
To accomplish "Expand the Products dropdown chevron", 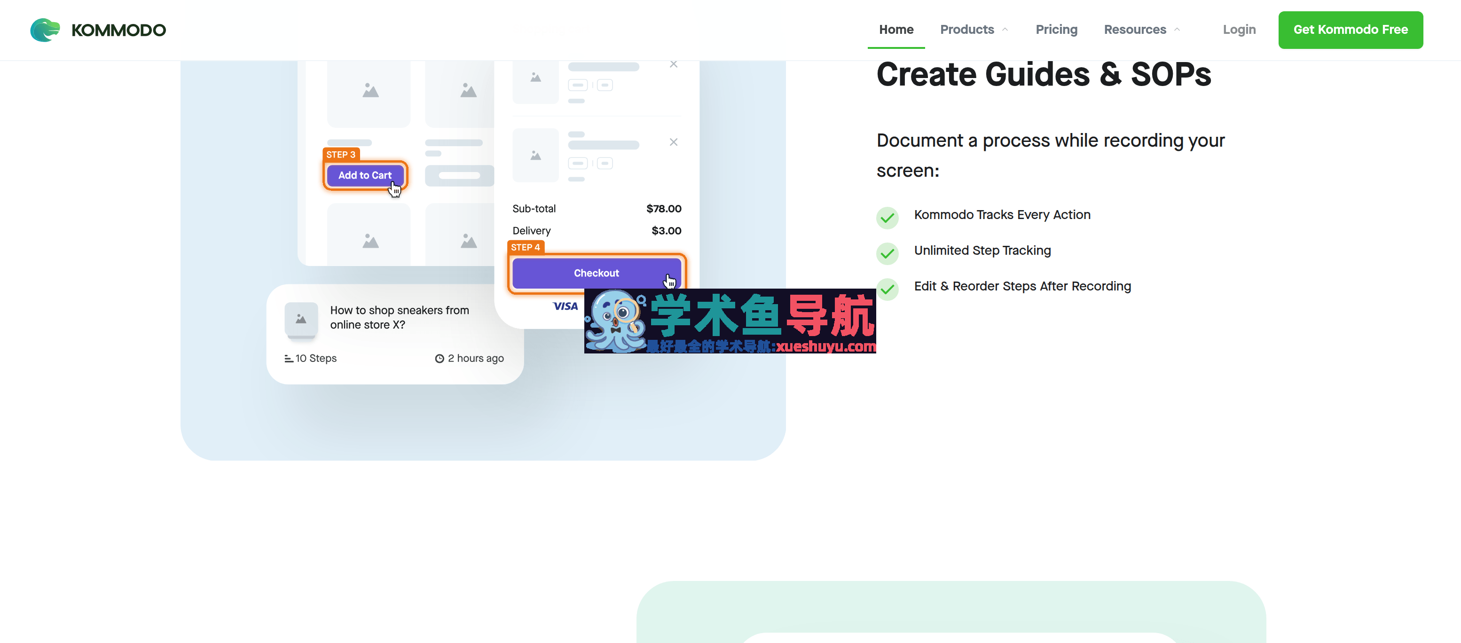I will coord(1005,30).
